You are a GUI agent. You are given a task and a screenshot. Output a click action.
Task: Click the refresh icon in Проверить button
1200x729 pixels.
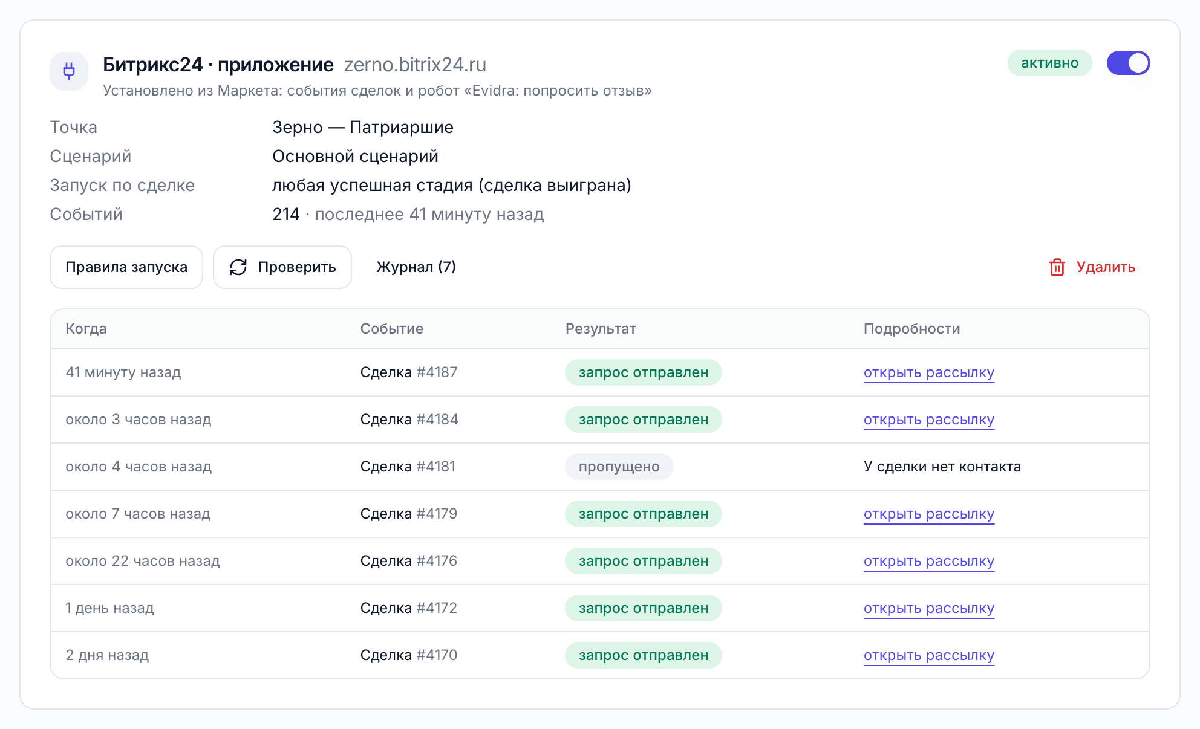point(238,267)
